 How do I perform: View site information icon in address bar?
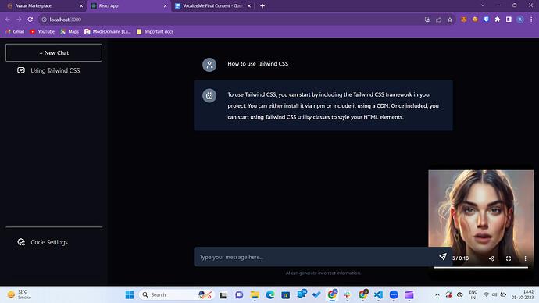pyautogui.click(x=44, y=20)
